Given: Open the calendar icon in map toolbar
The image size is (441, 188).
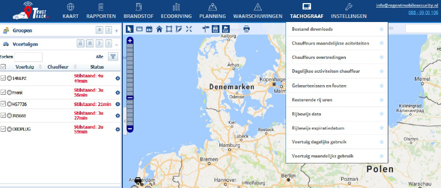Looking at the screenshot, I should (x=149, y=29).
